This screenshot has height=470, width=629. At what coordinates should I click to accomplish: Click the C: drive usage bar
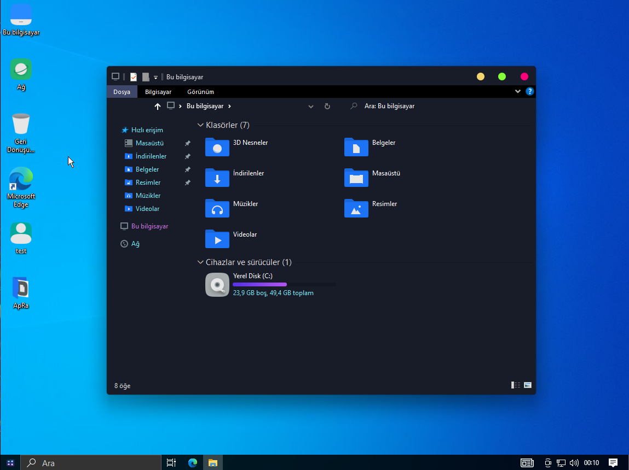[285, 284]
